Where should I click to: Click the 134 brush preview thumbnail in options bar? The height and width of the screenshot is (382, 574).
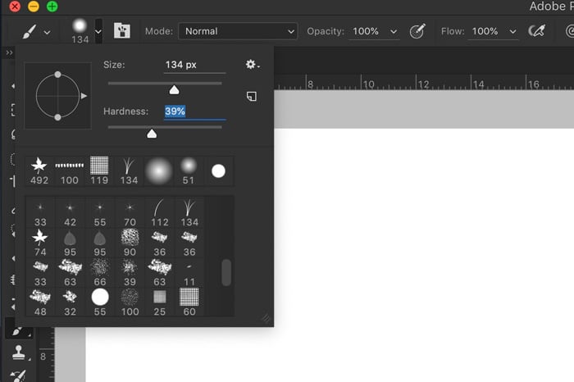[80, 31]
